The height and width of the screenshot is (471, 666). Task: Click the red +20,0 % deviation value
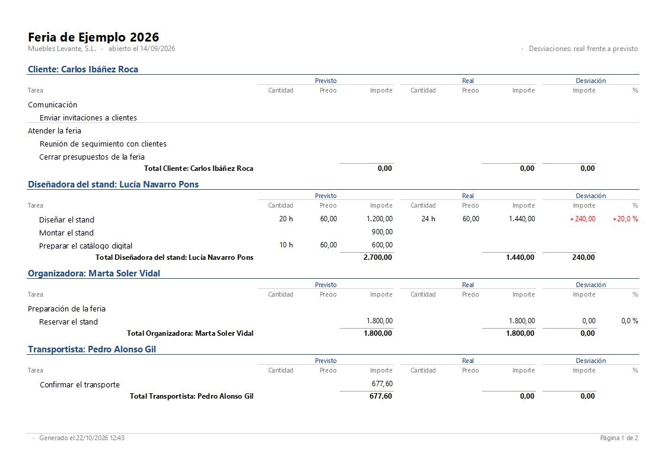click(x=625, y=219)
